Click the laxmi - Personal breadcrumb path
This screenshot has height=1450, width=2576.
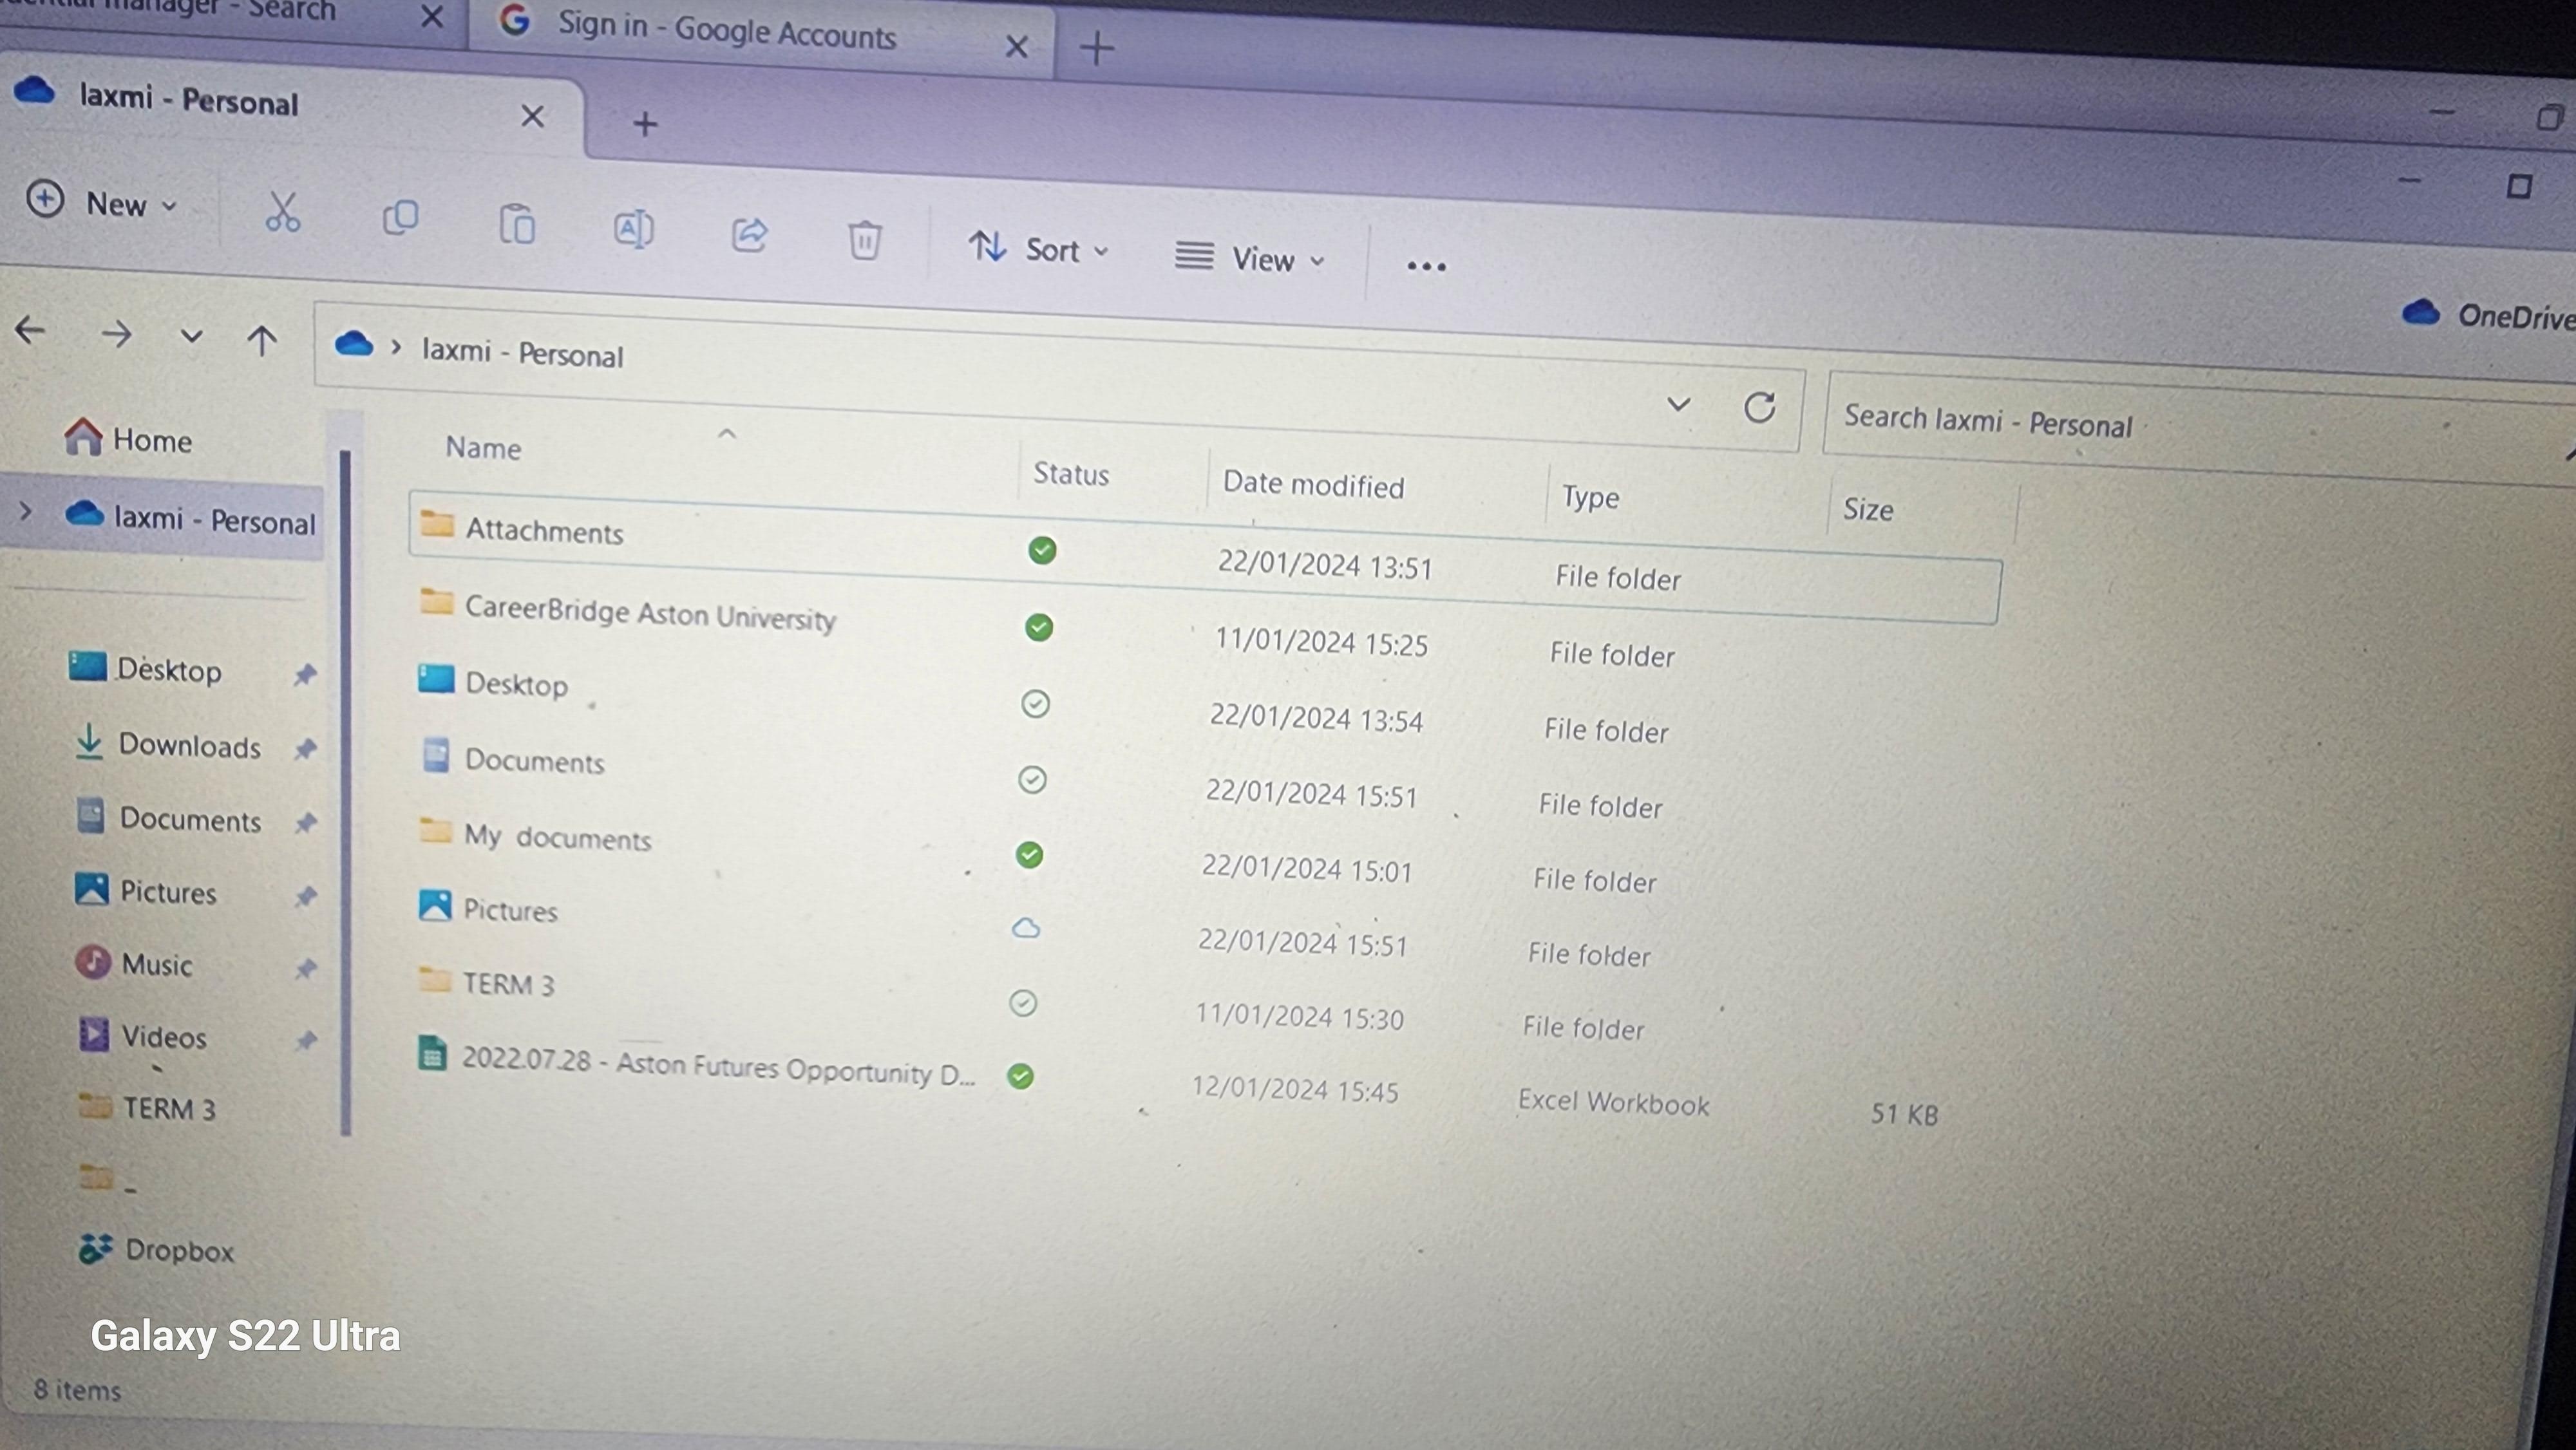(x=522, y=353)
